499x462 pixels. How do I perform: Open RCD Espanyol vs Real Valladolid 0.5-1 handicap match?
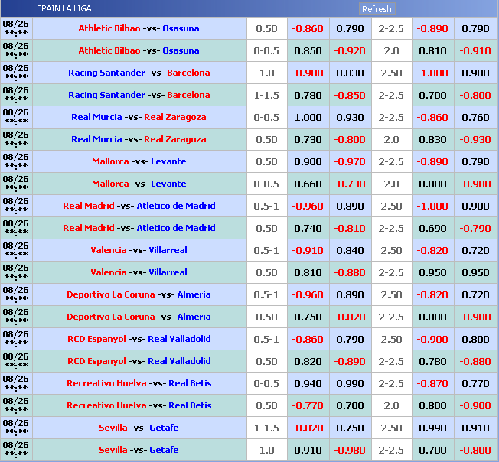(x=139, y=339)
